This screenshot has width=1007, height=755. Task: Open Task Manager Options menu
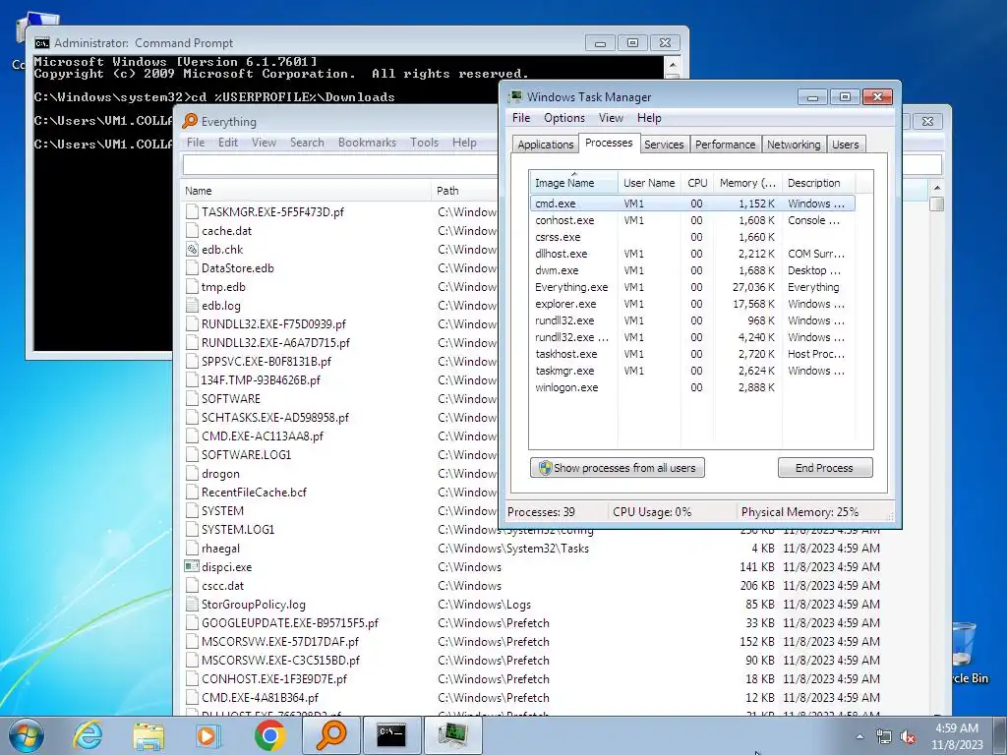coord(564,118)
